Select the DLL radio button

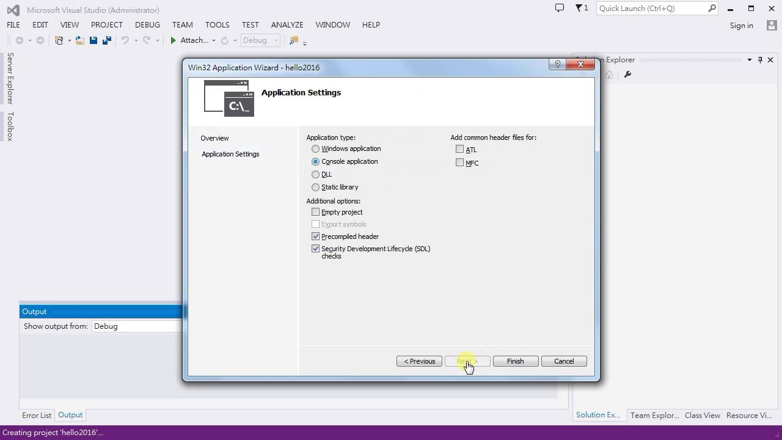315,174
